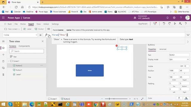Open the Settings ribbon tab
The image size is (191, 107).
pos(55,24)
